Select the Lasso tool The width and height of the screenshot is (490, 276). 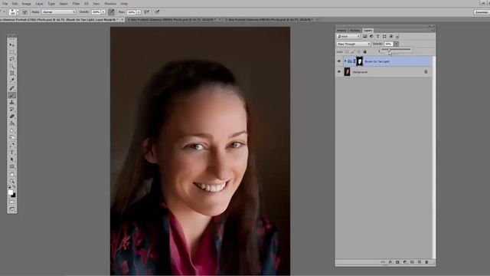12,59
